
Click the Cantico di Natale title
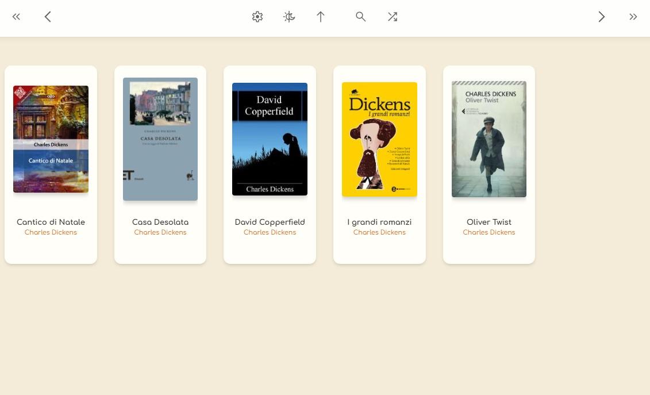coord(51,222)
